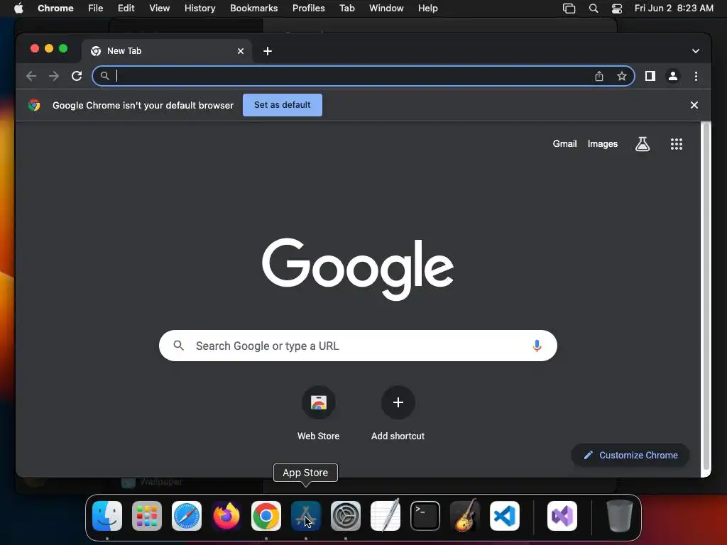Open the Profiles menu
This screenshot has width=727, height=545.
[308, 8]
